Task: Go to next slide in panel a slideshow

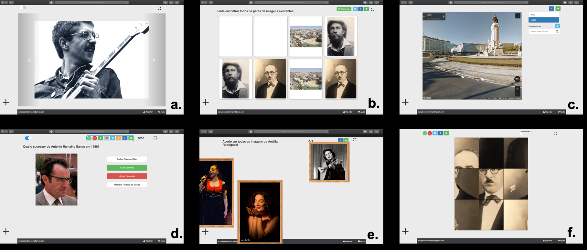Action: pyautogui.click(x=154, y=60)
